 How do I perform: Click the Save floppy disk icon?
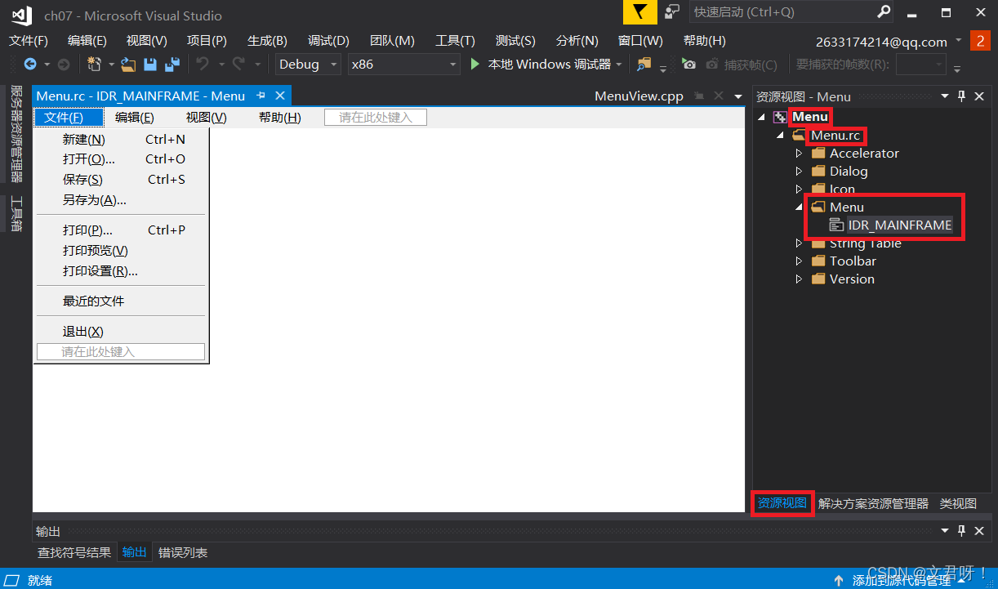pos(150,64)
